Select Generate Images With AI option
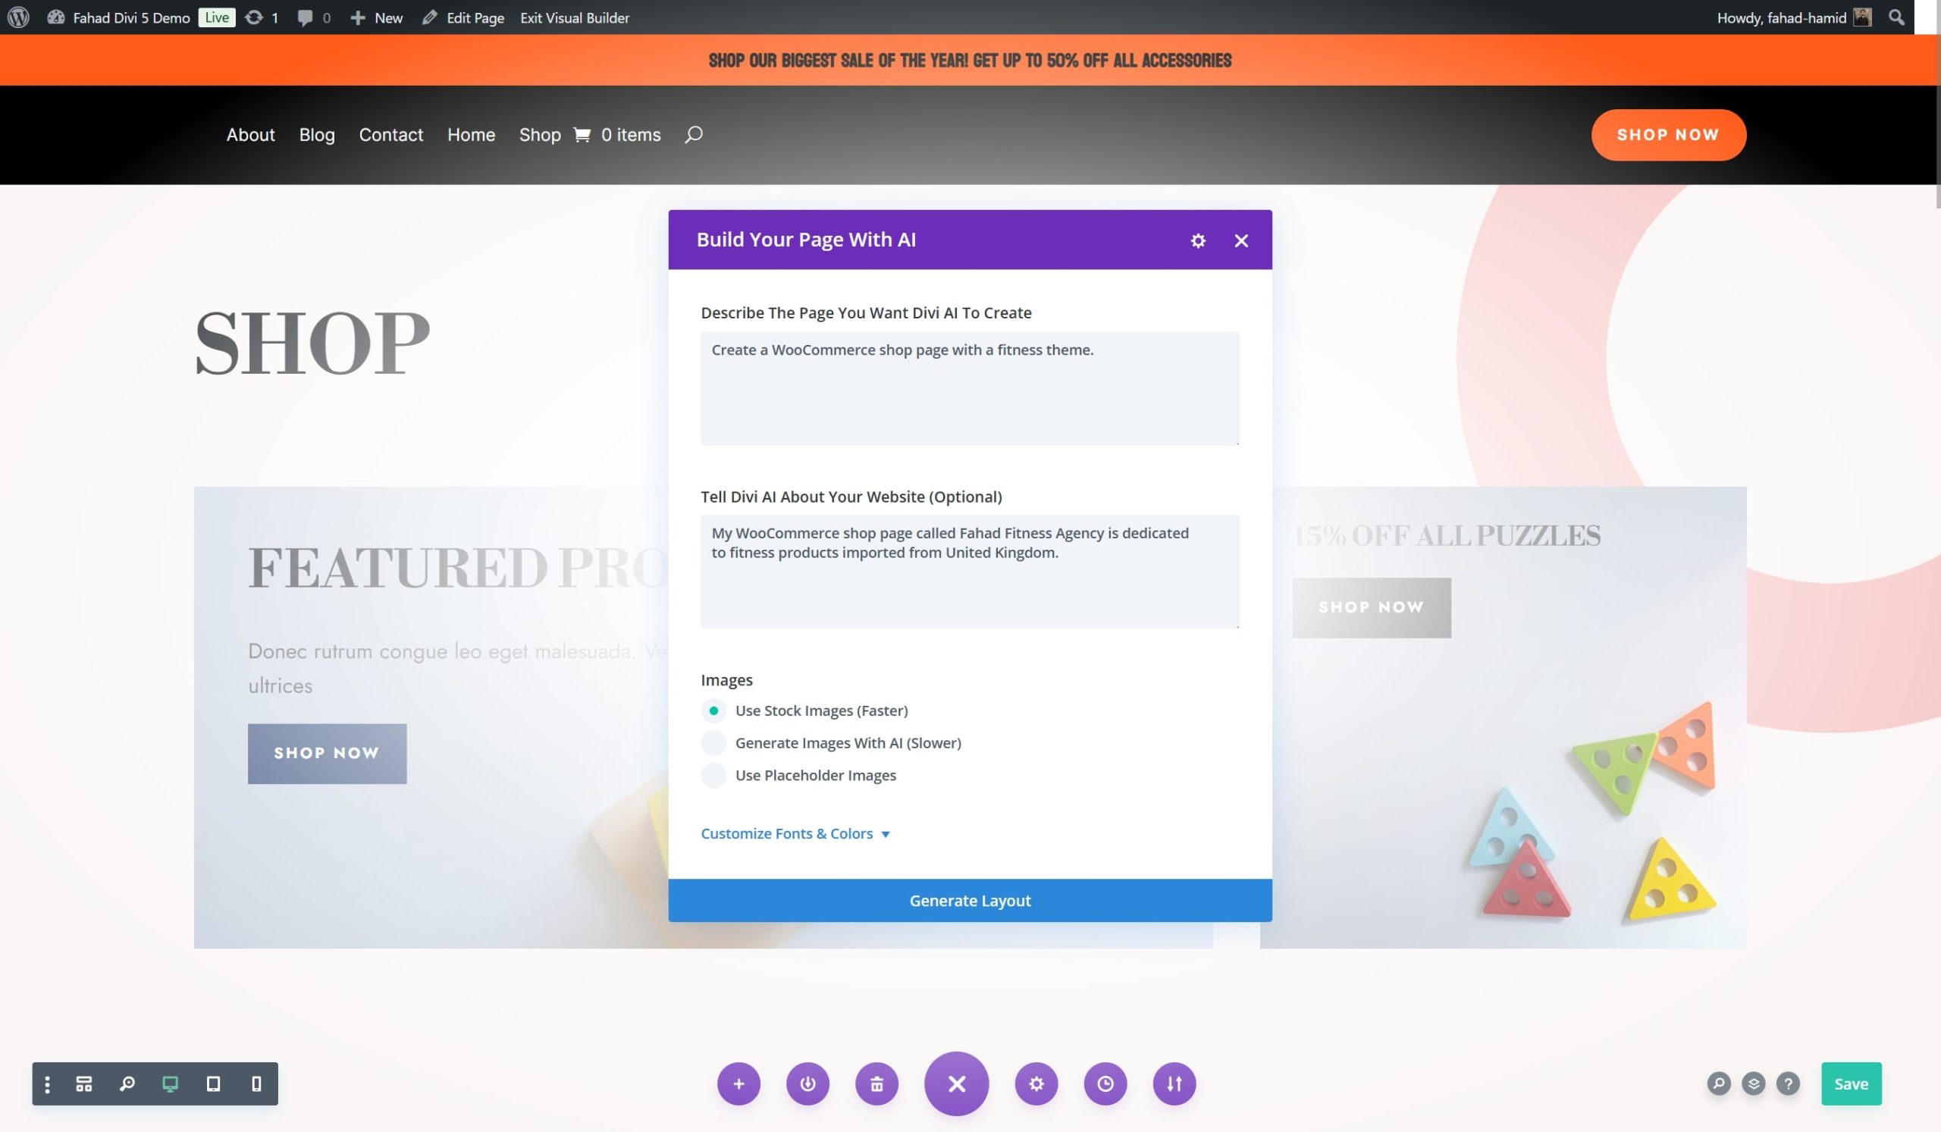Screen dimensions: 1941x1132 [713, 742]
